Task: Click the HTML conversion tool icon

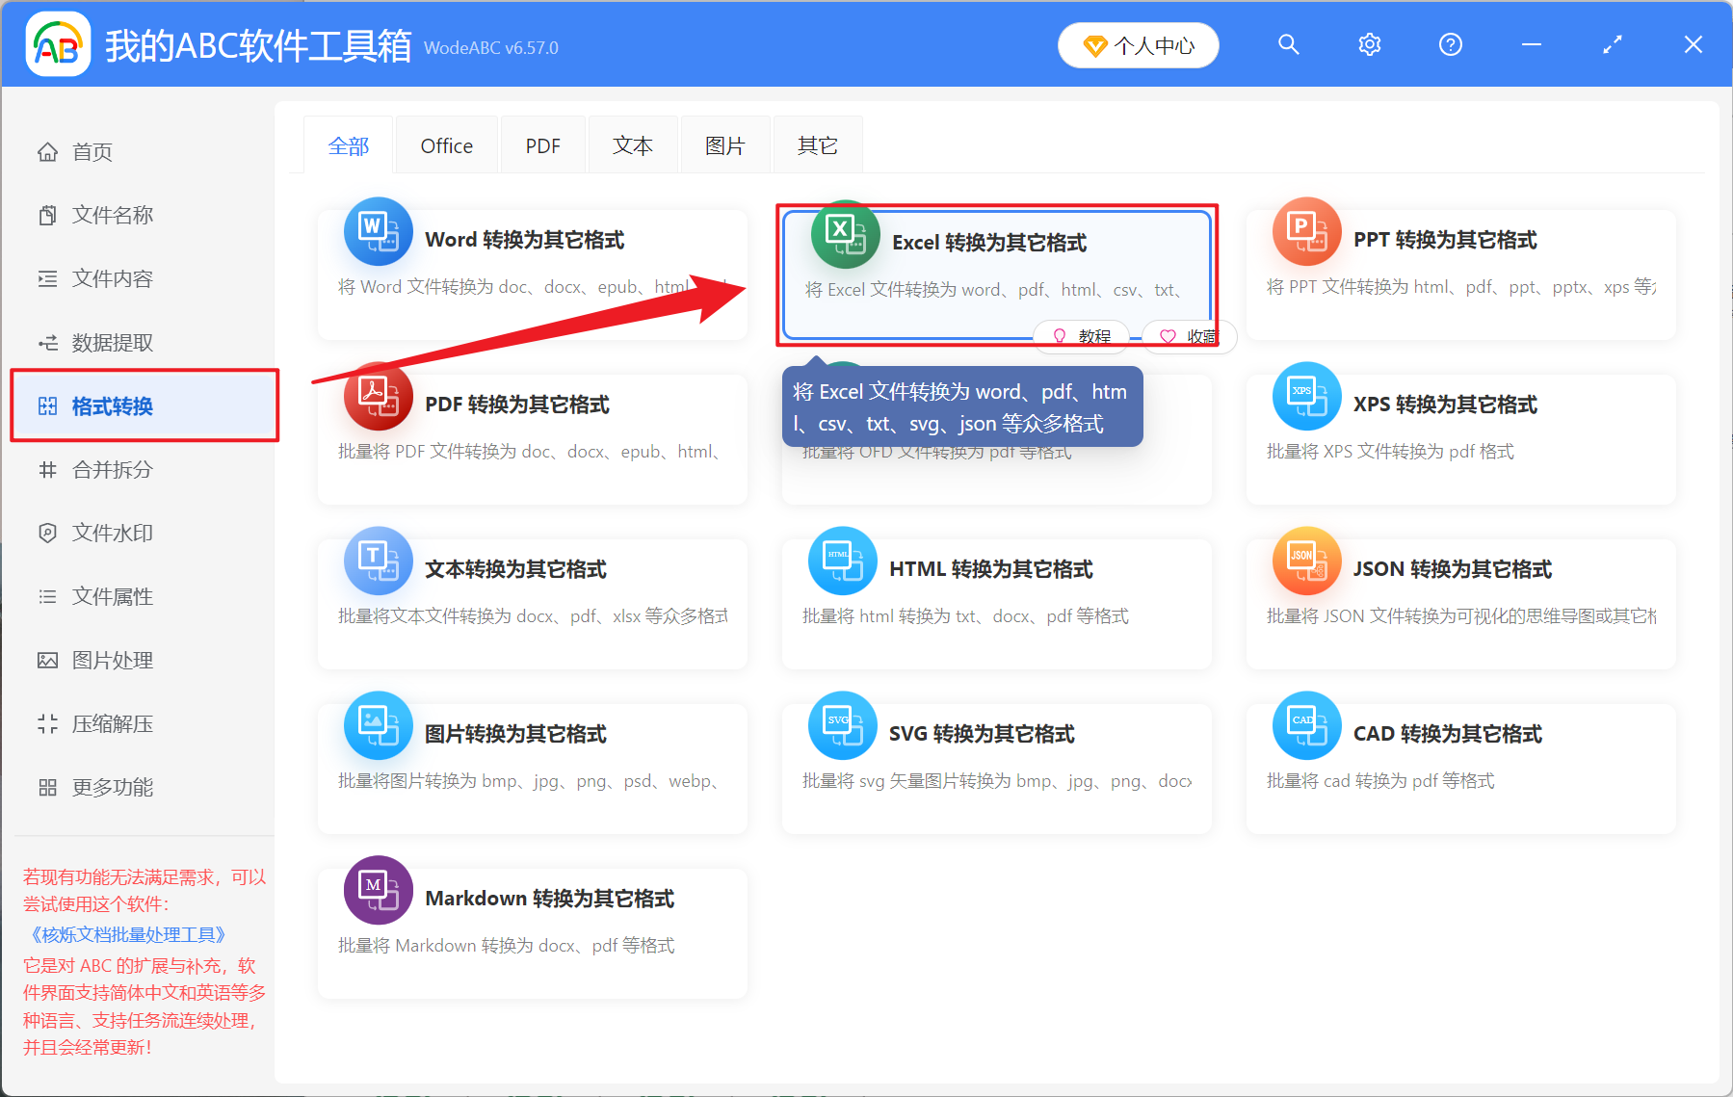Action: tap(842, 561)
